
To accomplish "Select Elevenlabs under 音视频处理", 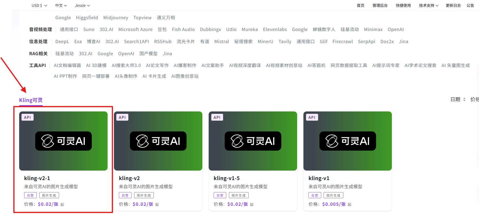I will coord(275,29).
